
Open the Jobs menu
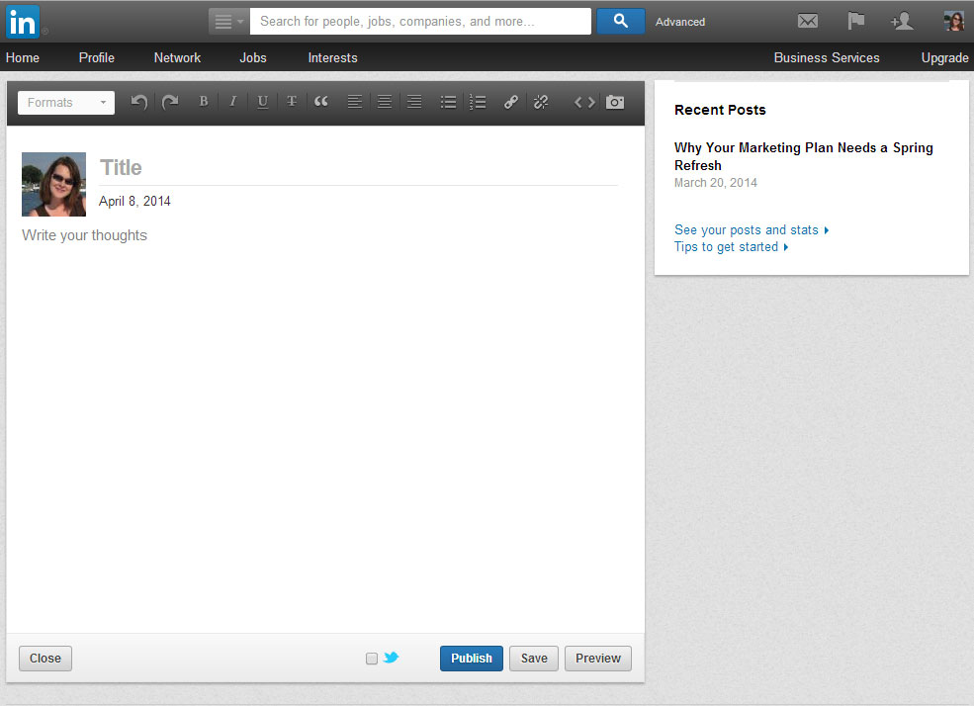coord(253,57)
